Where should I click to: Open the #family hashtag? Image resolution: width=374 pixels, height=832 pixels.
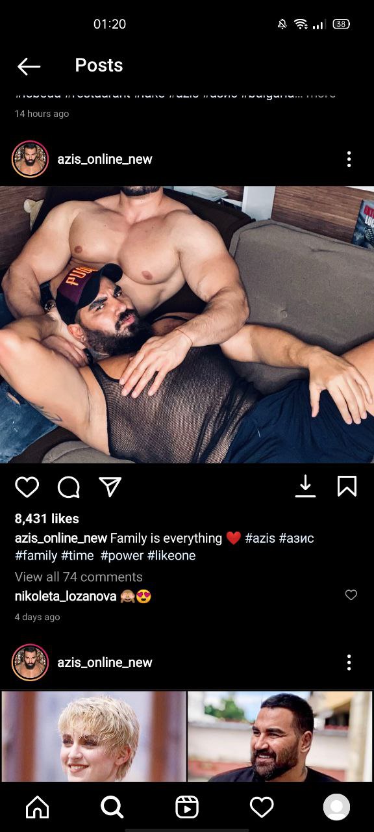click(36, 556)
